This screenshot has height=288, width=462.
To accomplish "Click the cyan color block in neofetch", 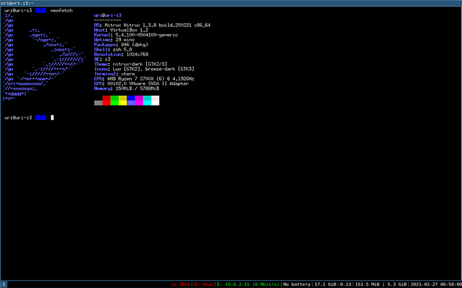I will (147, 101).
